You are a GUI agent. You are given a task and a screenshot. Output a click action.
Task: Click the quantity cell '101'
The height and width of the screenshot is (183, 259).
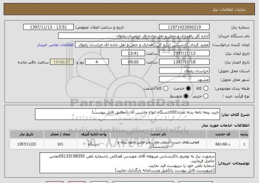pos(60,144)
